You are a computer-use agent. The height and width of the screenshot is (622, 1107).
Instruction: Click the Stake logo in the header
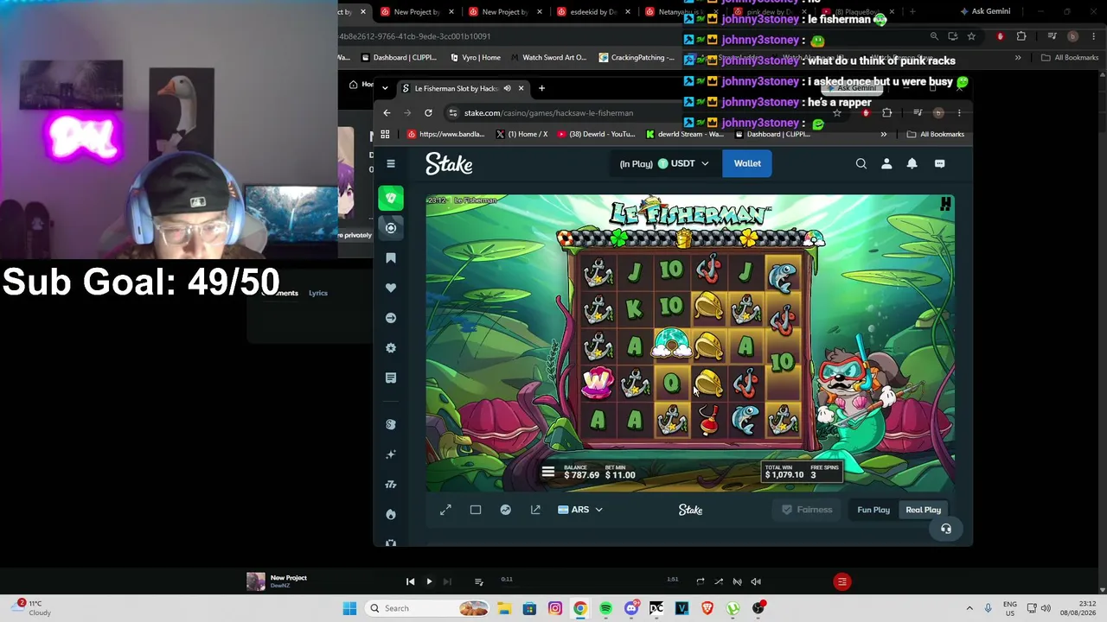(x=449, y=164)
